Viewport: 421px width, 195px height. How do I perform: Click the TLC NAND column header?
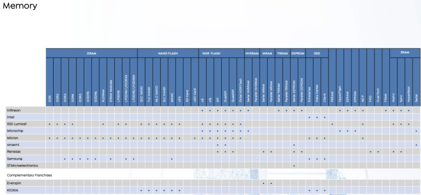tap(149, 82)
